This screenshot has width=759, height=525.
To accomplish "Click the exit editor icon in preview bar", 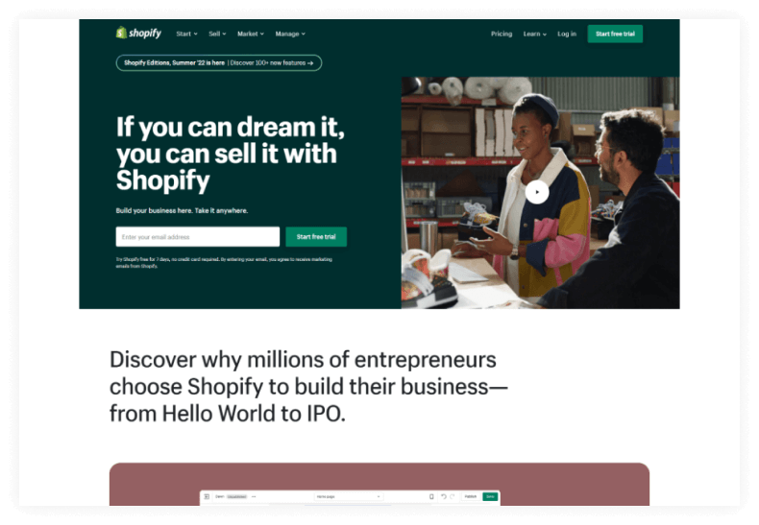I will [x=207, y=496].
